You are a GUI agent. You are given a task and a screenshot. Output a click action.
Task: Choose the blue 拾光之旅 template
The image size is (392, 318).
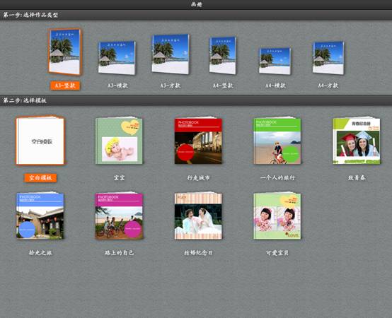[40, 216]
